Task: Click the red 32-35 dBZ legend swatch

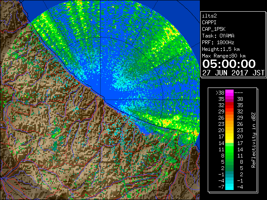Action: coord(229,105)
